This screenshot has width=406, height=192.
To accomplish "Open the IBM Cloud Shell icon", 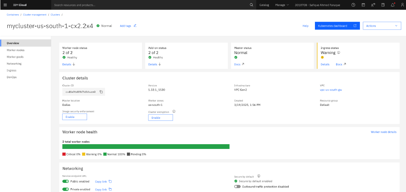I will click(x=363, y=5).
